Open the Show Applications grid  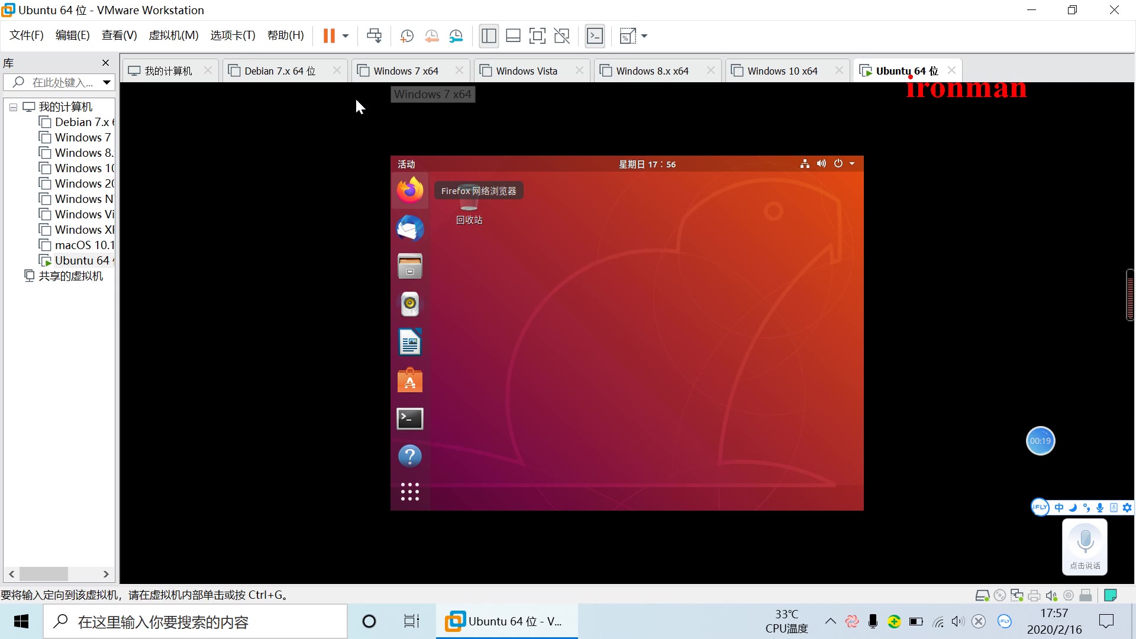(410, 491)
